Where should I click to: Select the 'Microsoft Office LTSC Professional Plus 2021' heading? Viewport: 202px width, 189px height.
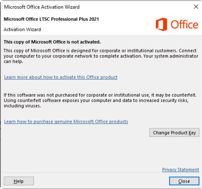tap(51, 19)
